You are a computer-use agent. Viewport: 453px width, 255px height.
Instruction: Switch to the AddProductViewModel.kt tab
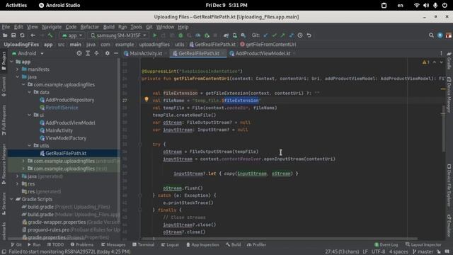pos(262,53)
